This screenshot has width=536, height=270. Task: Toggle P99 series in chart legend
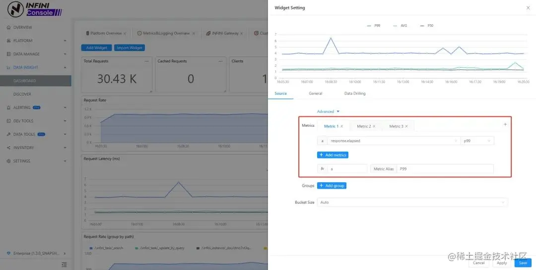[x=373, y=26]
